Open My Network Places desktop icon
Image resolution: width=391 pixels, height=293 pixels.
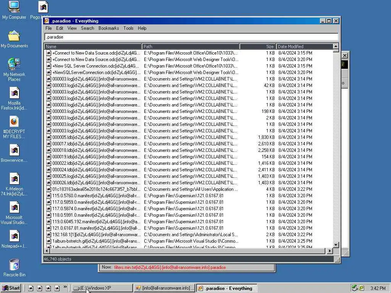click(x=14, y=69)
